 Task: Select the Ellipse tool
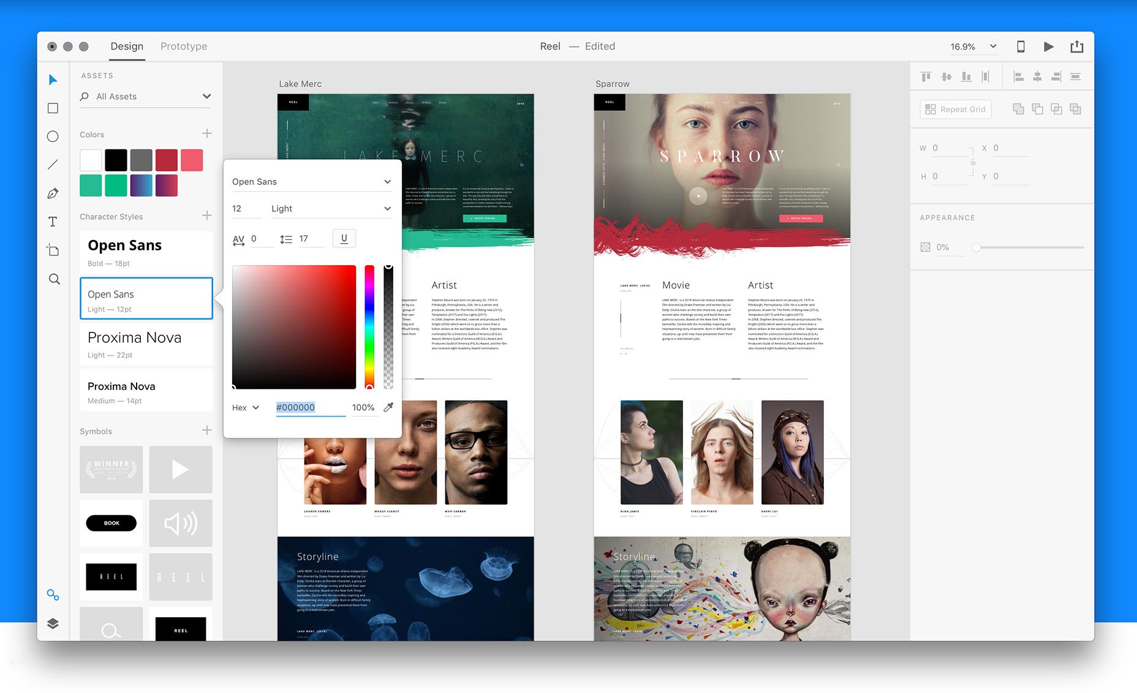tap(53, 137)
